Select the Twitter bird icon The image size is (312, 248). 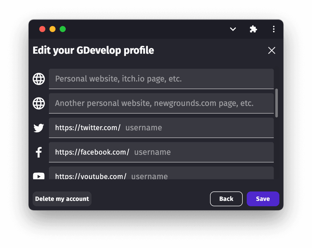(x=38, y=128)
